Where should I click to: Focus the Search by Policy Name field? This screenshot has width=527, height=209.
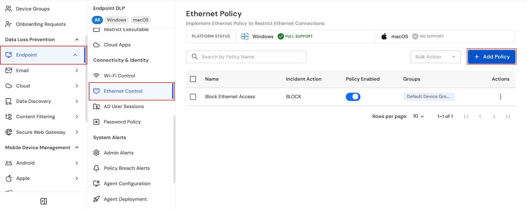pyautogui.click(x=246, y=57)
